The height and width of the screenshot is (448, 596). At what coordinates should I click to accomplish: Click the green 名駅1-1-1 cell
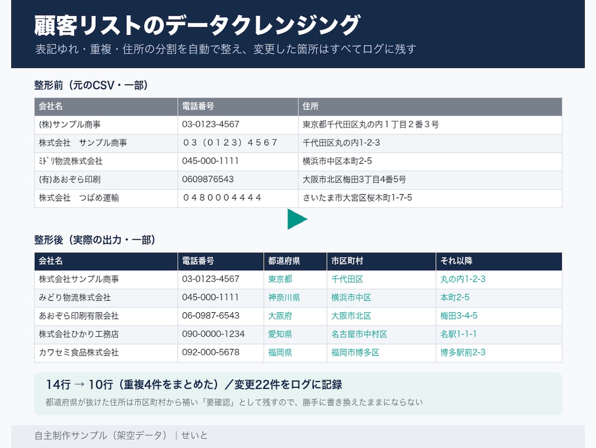point(499,334)
